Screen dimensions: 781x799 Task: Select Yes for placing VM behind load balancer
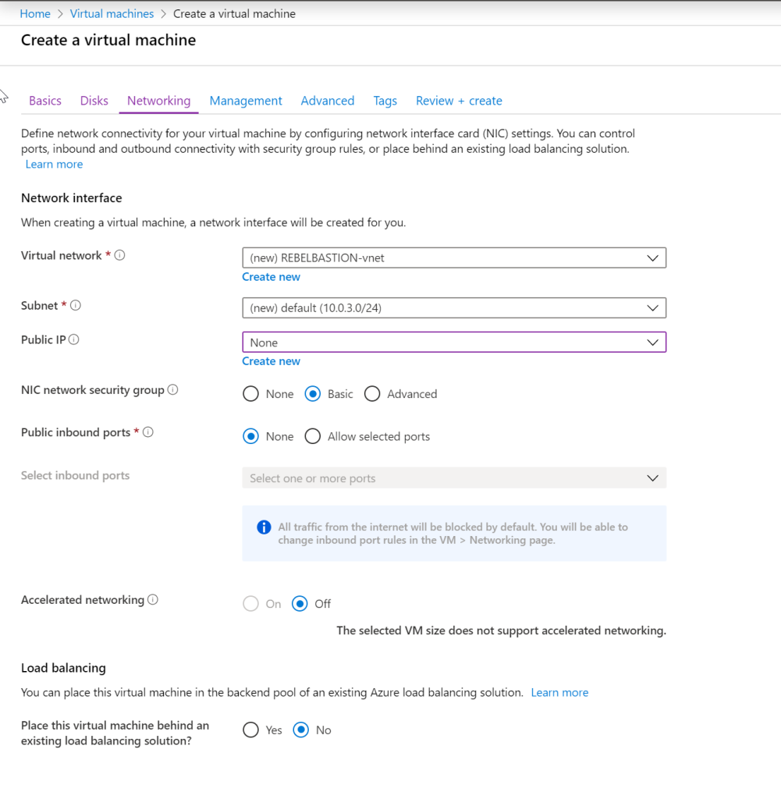[x=250, y=730]
